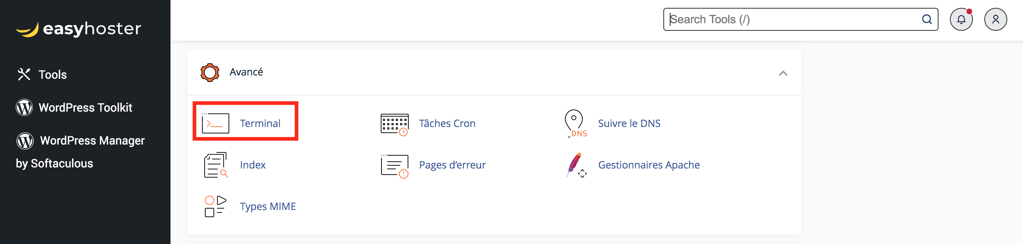Click the Avancé gear icon
The width and height of the screenshot is (1023, 244).
pos(210,73)
